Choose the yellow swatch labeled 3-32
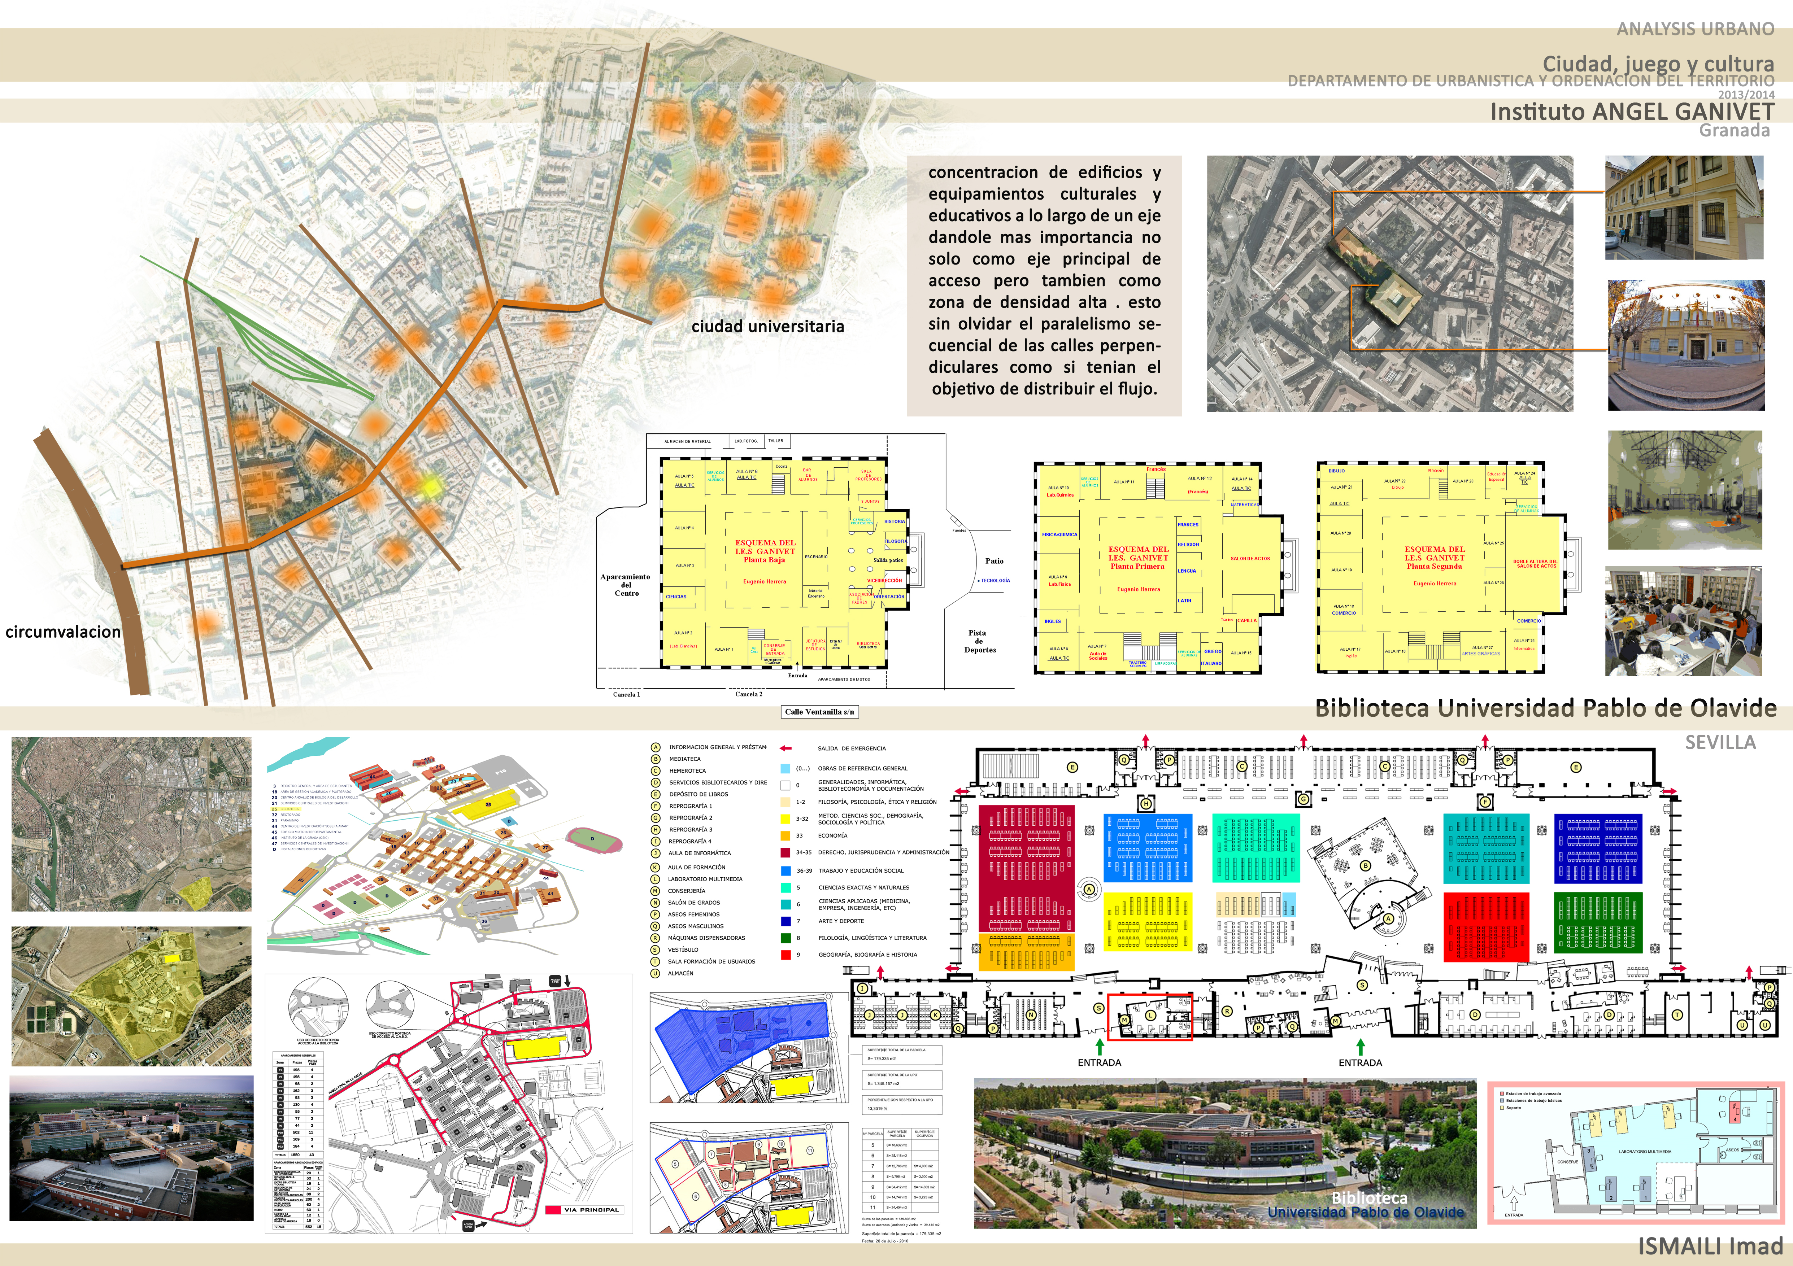 coord(785,819)
